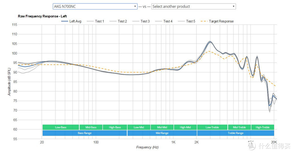Click the blue Treble Range bar
This screenshot has width=293, height=153.
[x=235, y=133]
